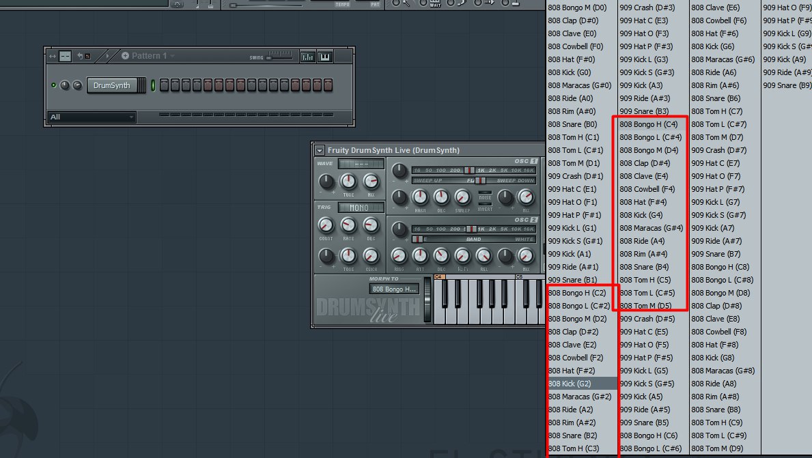
Task: Open Fruity DrumSynth Live plugin options arrow
Action: point(320,150)
